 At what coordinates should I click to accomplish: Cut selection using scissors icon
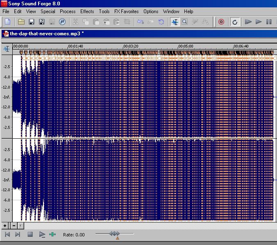[75, 22]
